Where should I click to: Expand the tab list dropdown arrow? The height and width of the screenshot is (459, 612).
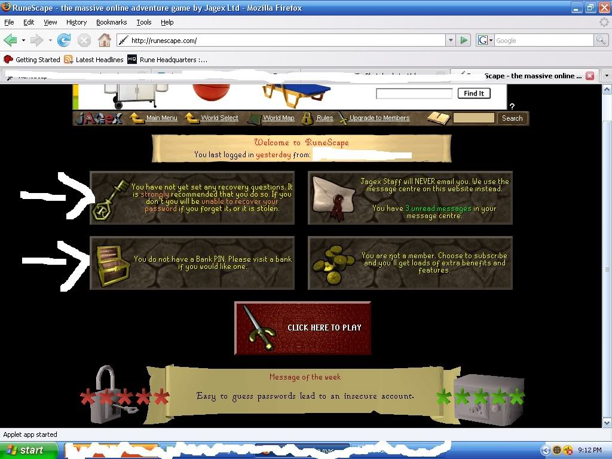pos(606,76)
